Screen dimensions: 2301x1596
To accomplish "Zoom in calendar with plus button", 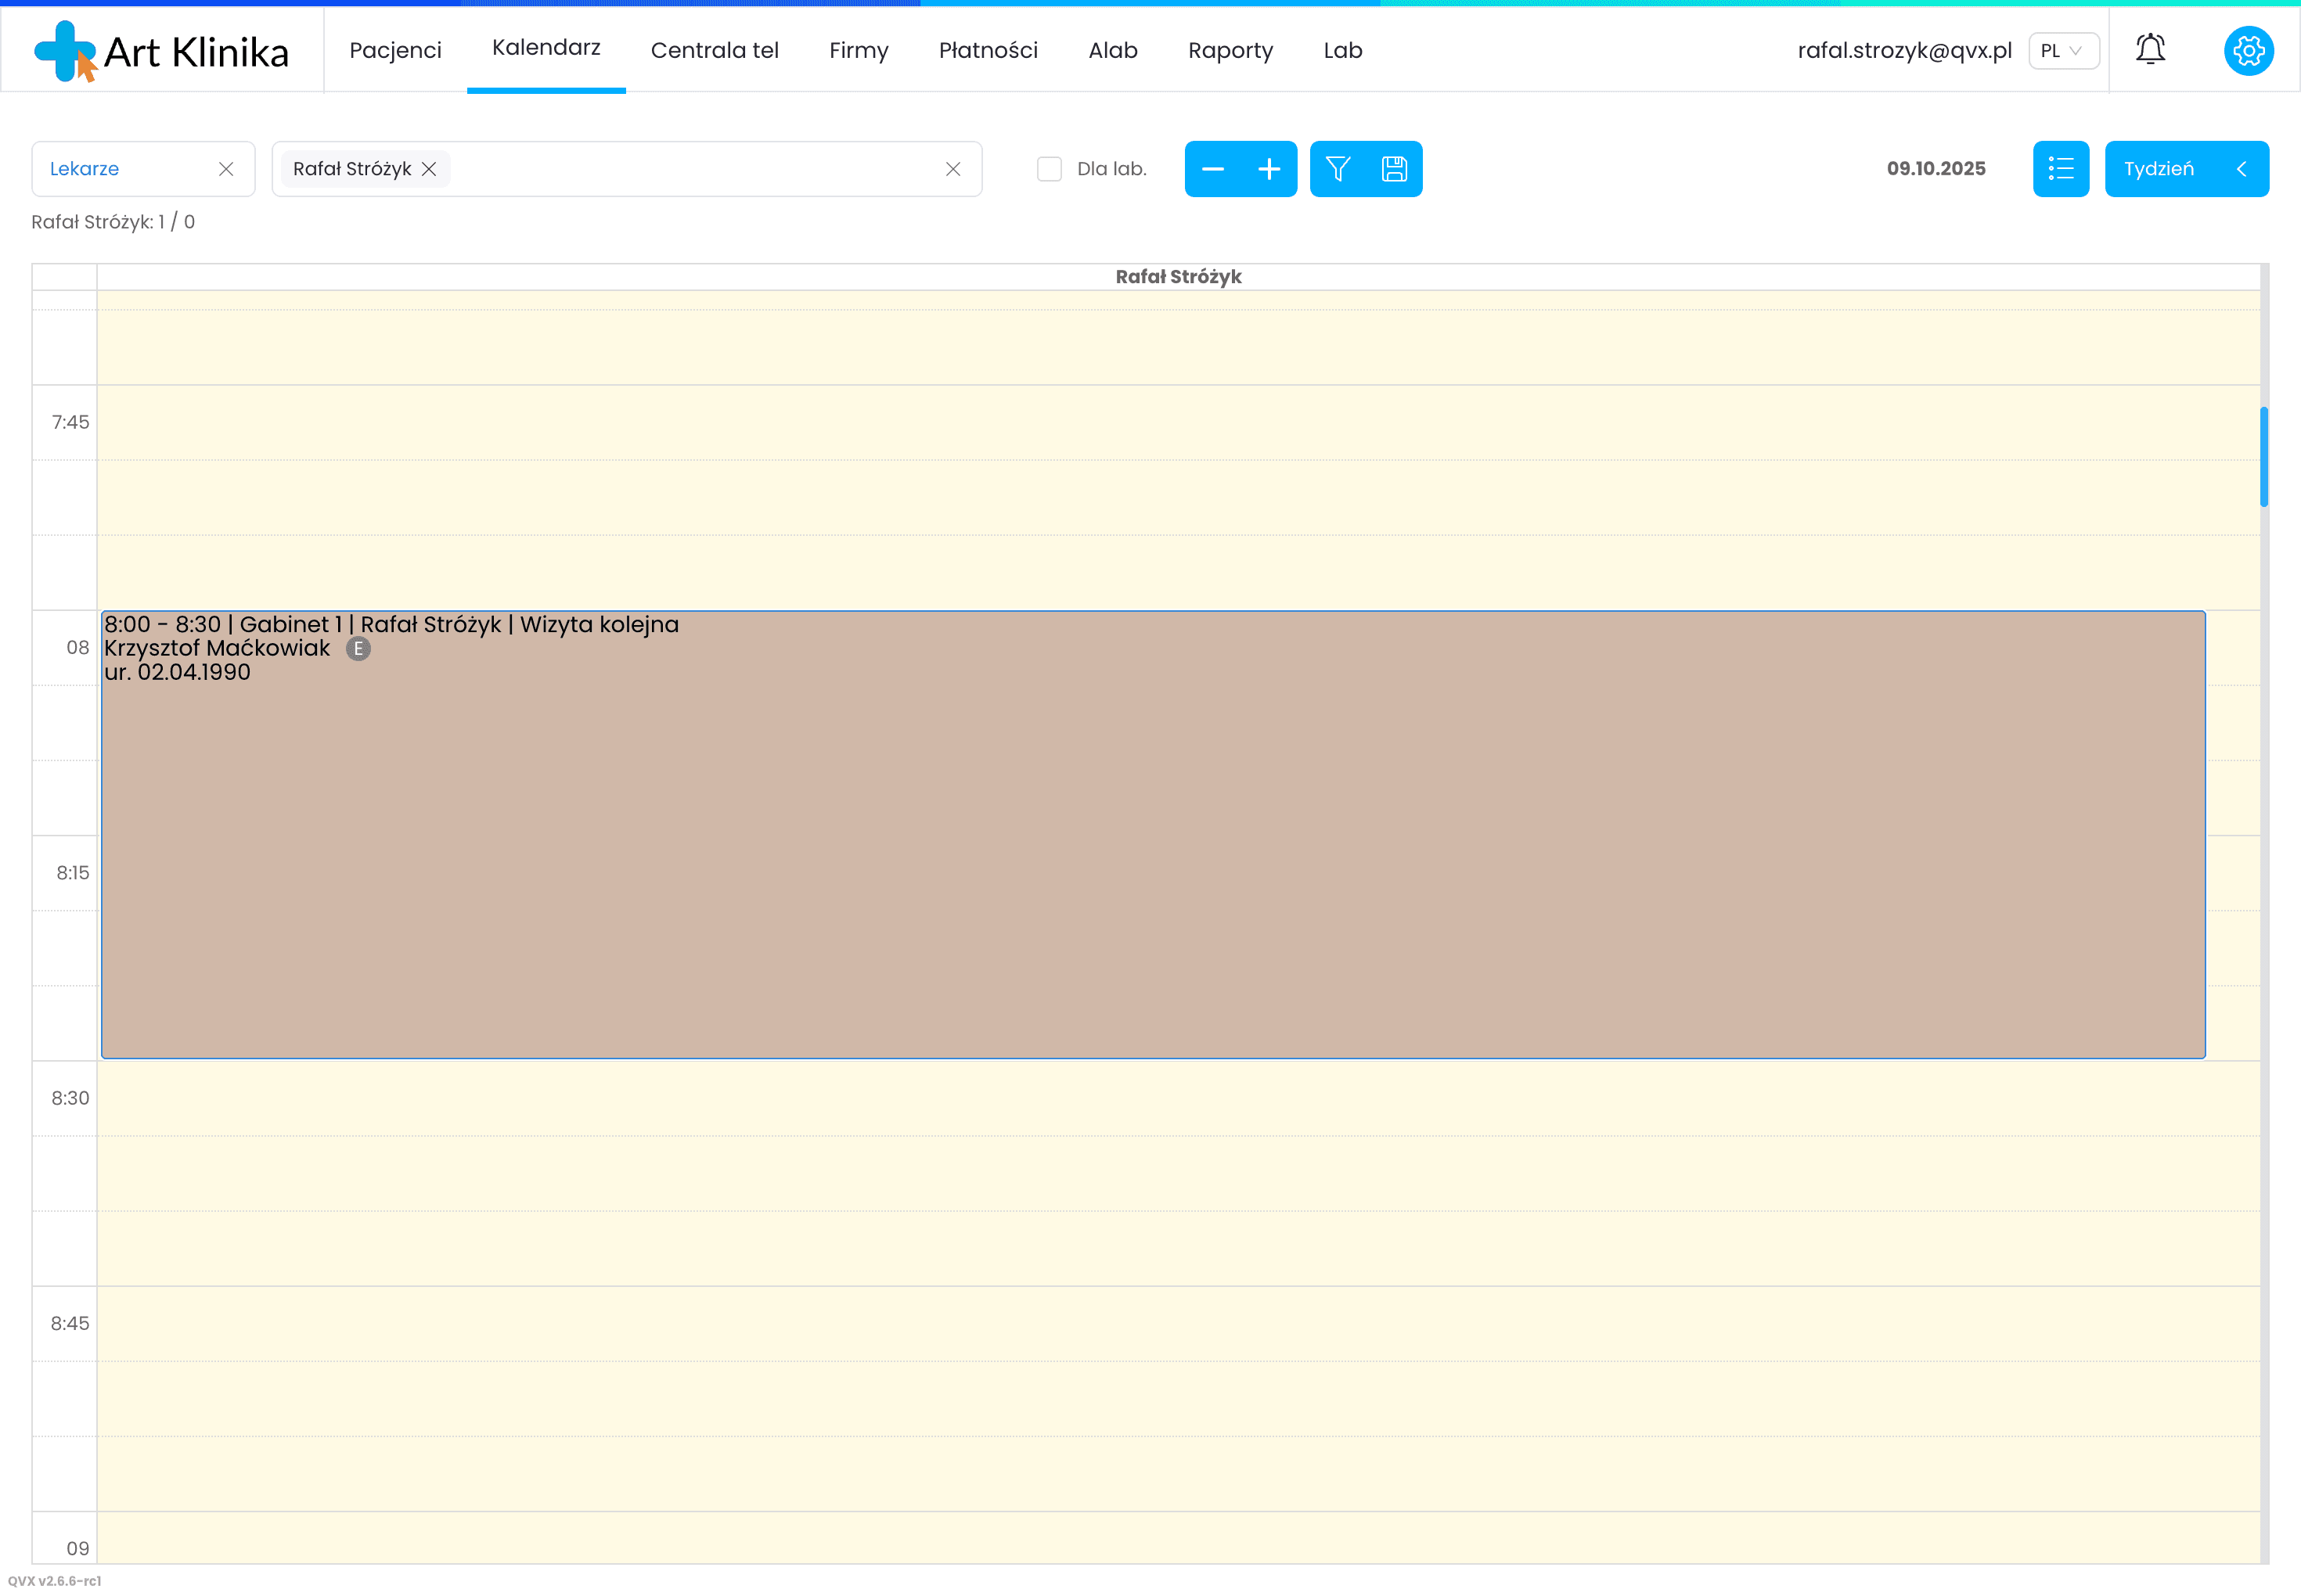I will click(1269, 169).
